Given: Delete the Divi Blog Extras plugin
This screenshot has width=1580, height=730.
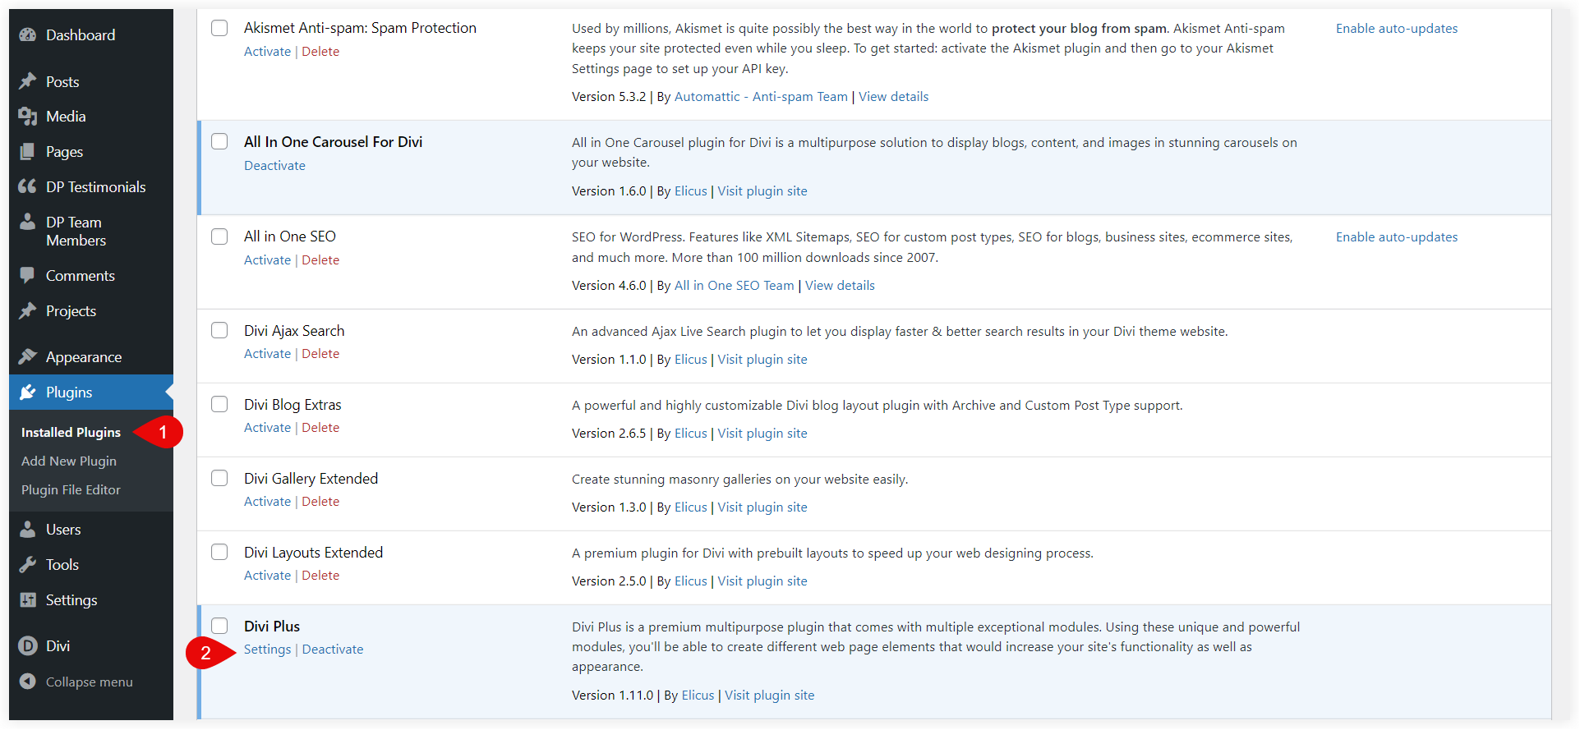Looking at the screenshot, I should [320, 427].
